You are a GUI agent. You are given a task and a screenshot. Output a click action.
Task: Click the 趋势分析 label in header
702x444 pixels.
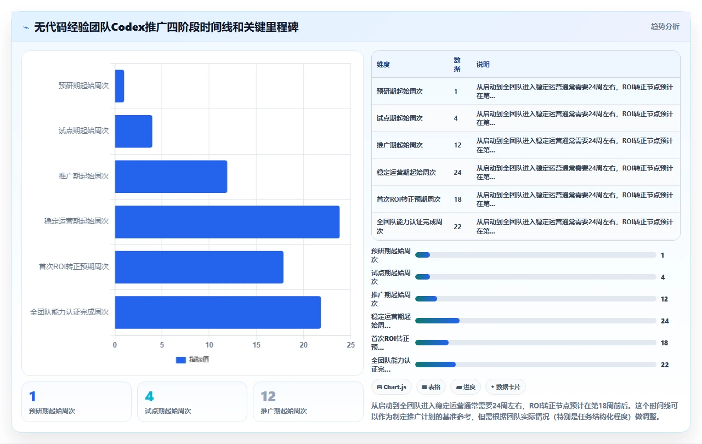(x=665, y=27)
